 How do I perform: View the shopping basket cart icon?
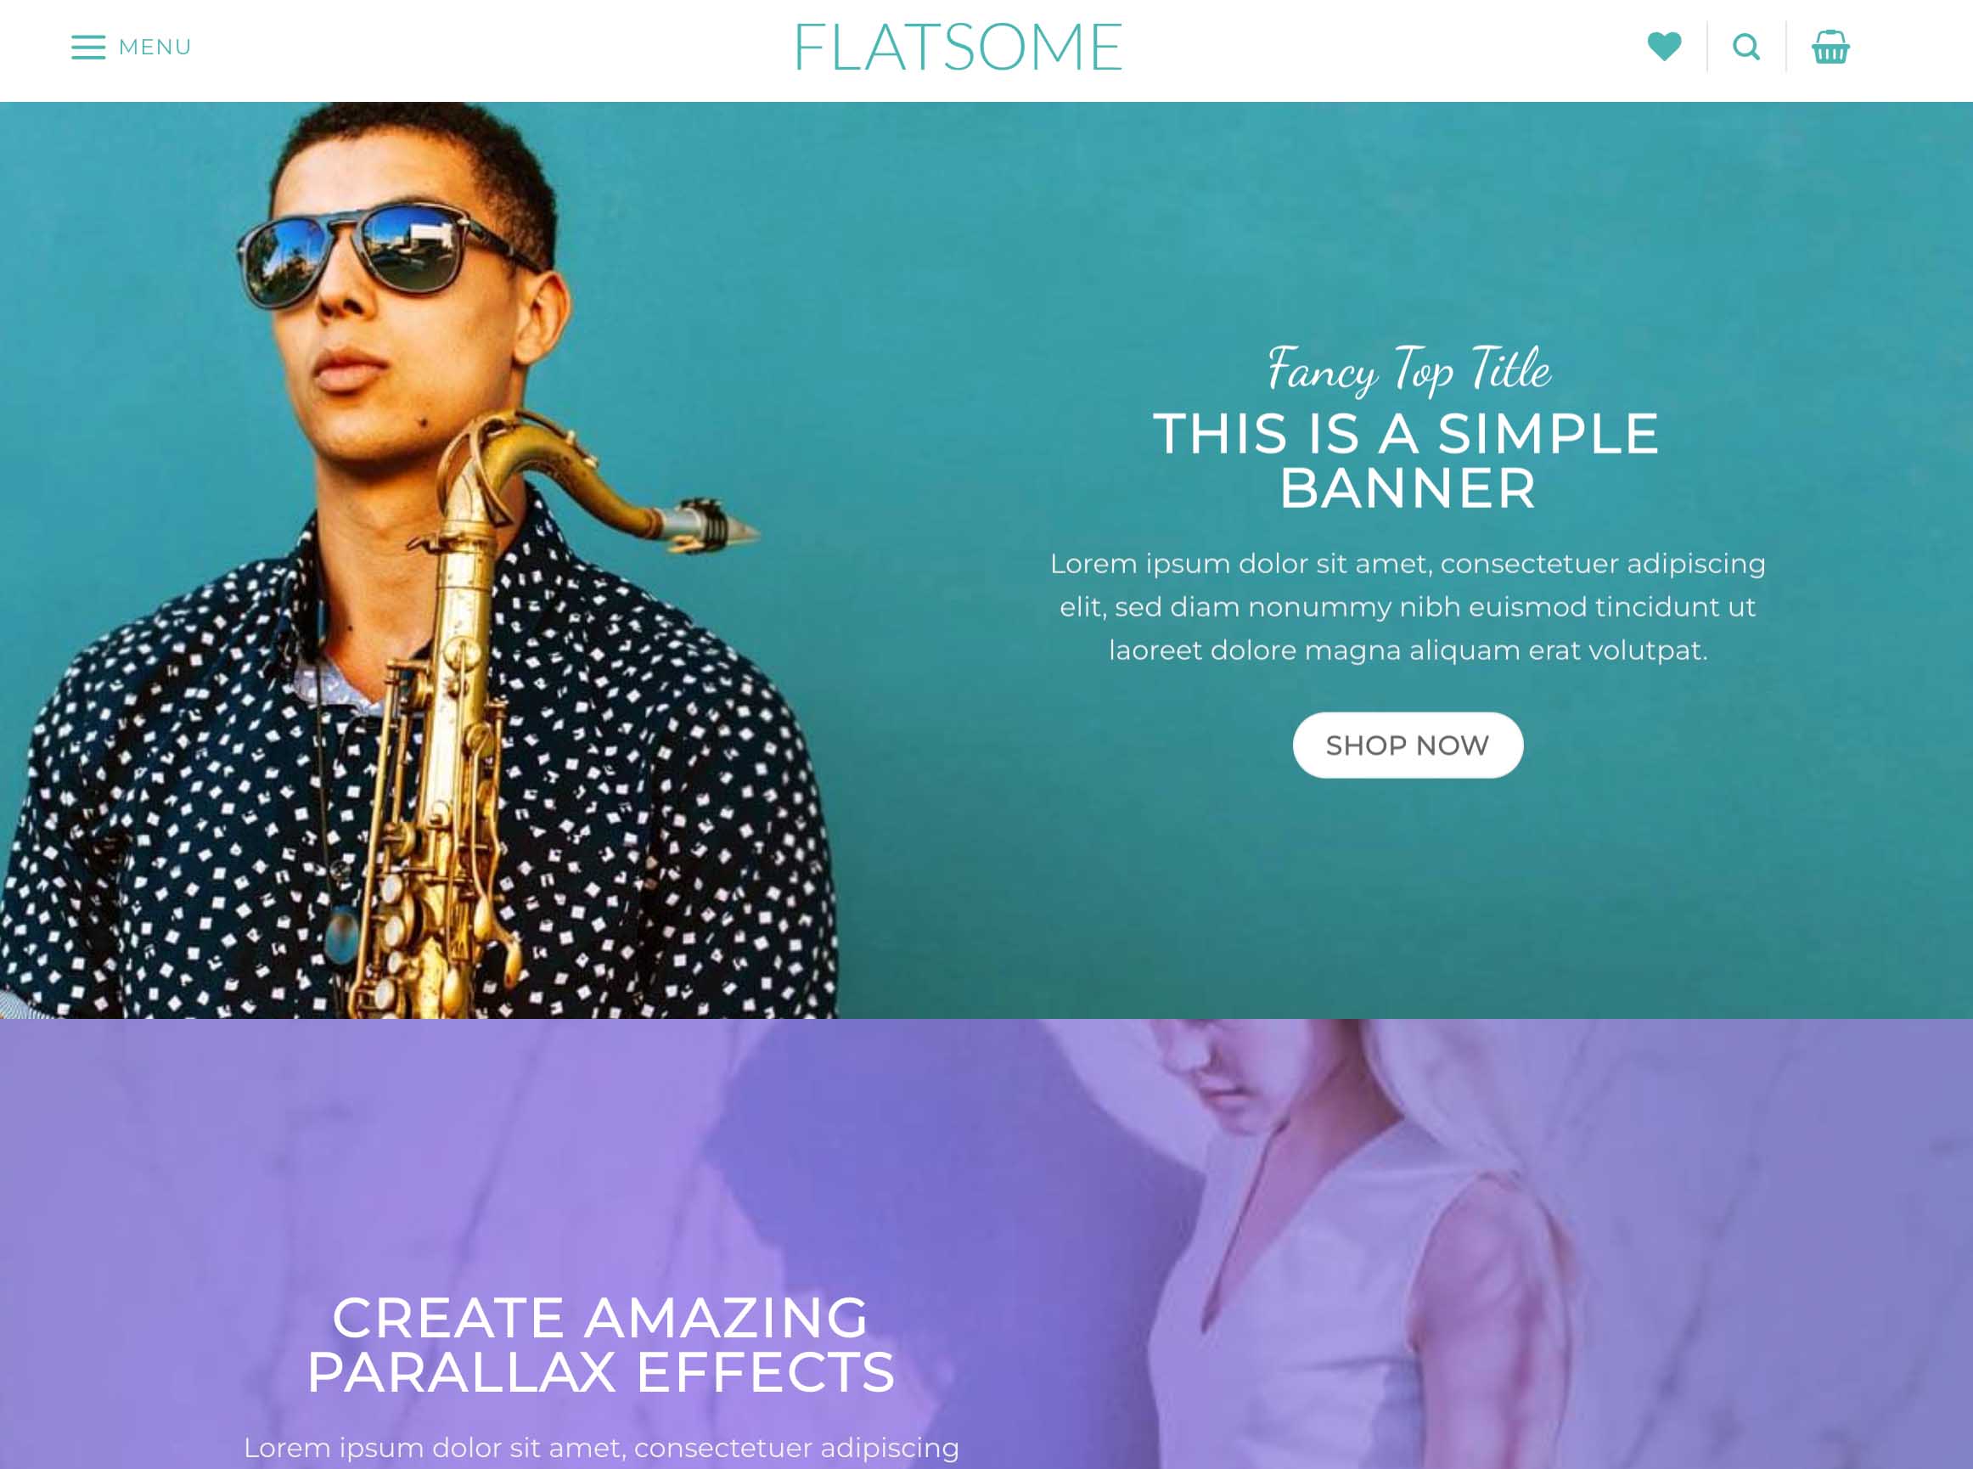click(1830, 48)
